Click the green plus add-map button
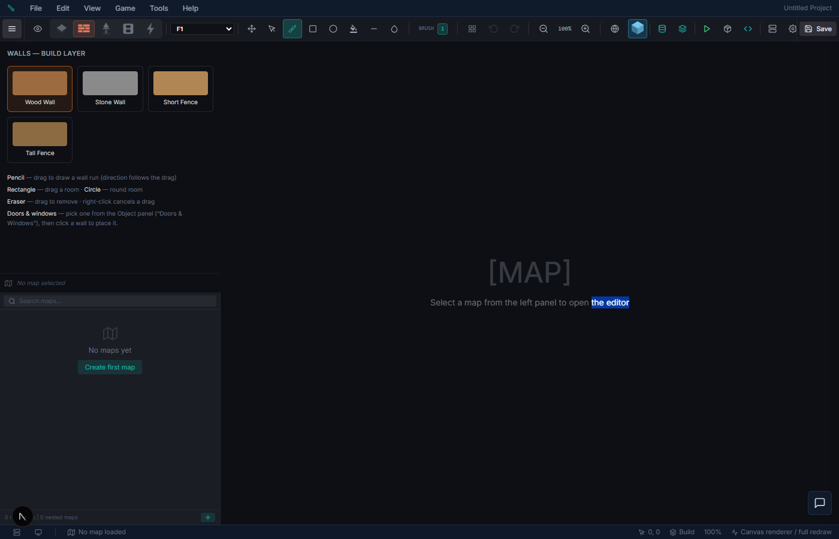 coord(208,517)
